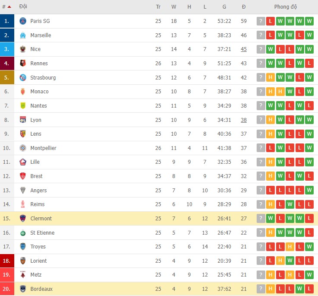Open the Strasbourg team link
Viewport: 318px width, 296px height.
tap(43, 78)
